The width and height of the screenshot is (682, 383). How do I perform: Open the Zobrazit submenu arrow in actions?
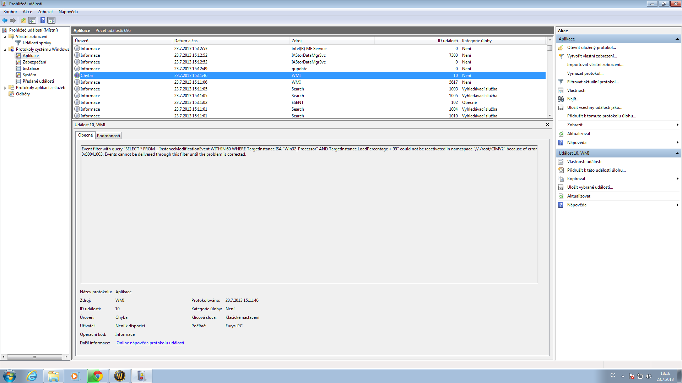coord(677,125)
